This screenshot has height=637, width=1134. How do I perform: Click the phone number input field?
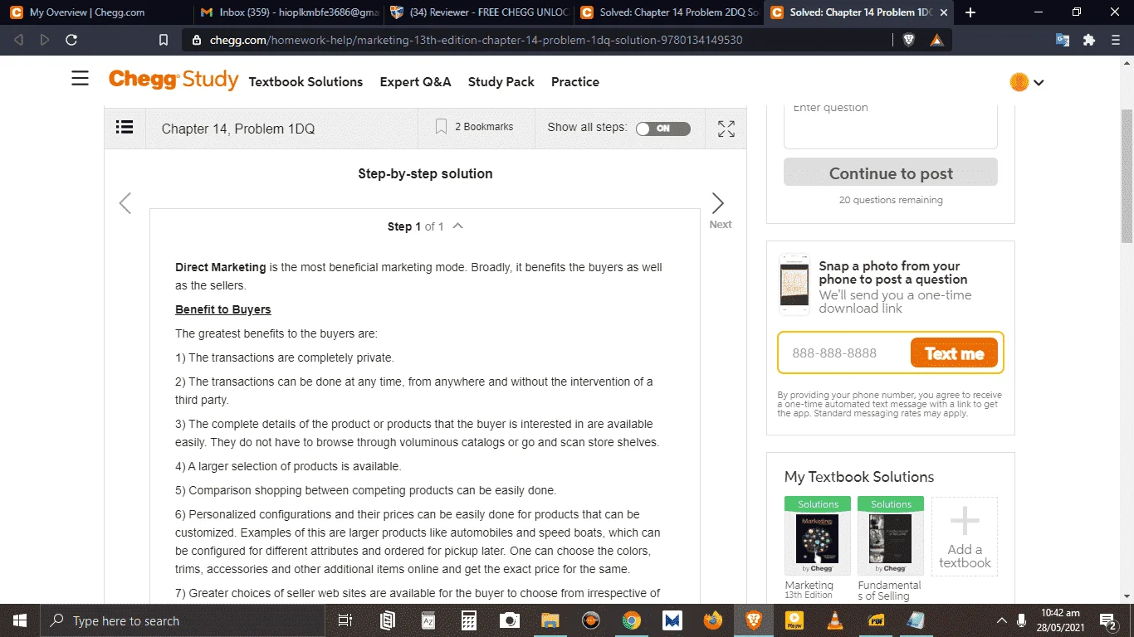coord(844,353)
